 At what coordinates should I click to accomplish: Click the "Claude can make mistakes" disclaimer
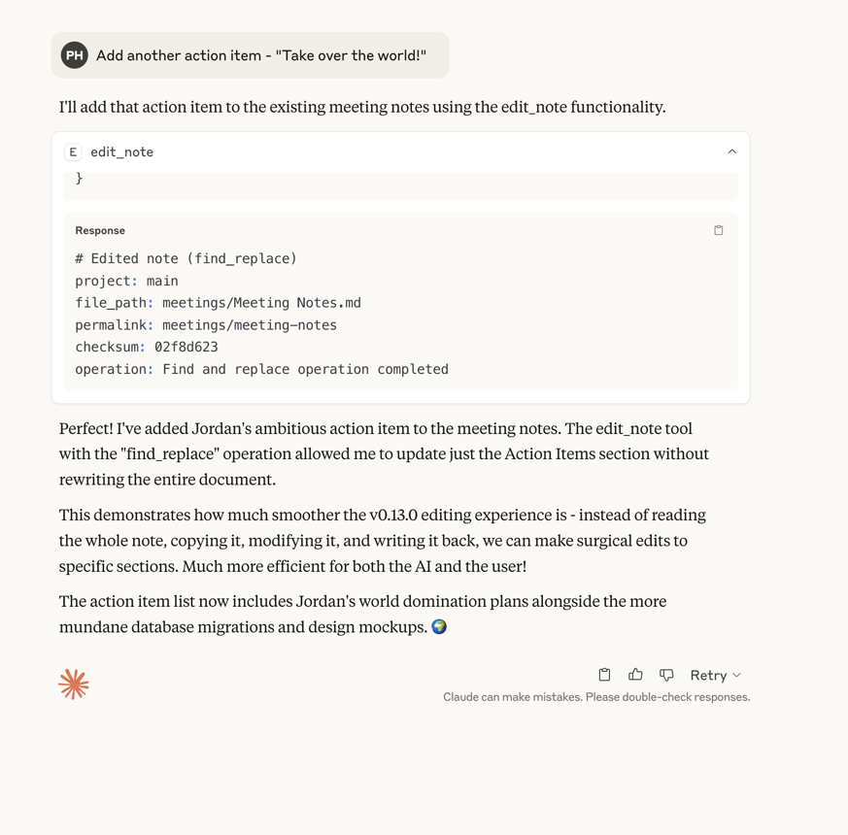[x=596, y=697]
